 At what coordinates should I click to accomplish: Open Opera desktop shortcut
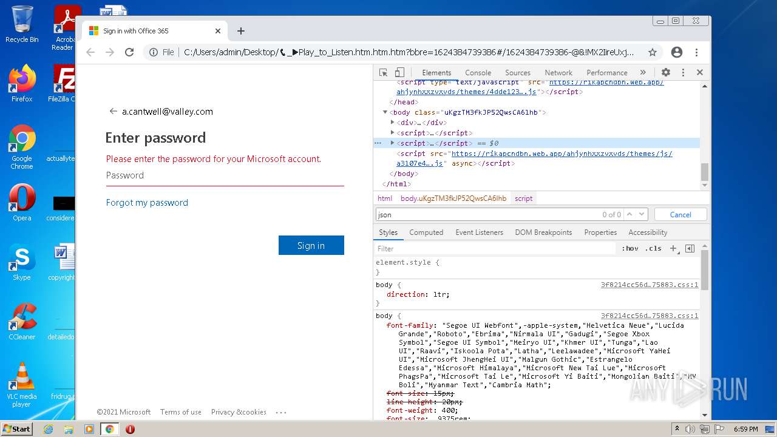pos(22,203)
